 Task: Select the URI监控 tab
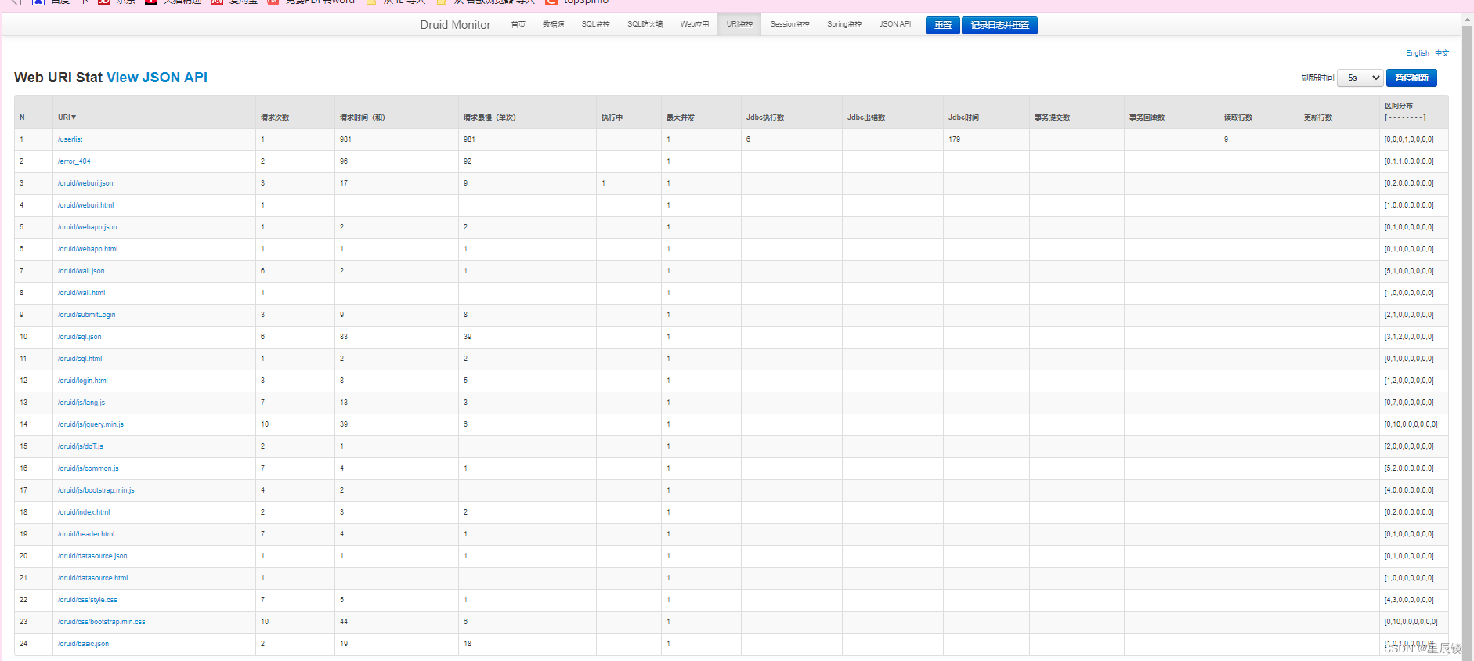(739, 24)
